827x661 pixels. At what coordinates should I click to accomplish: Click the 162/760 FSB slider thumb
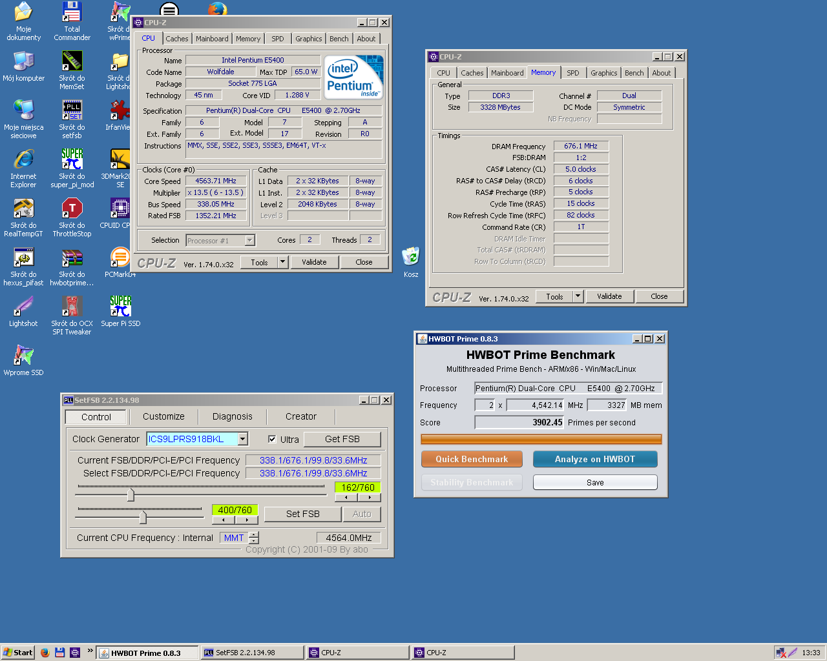point(131,495)
